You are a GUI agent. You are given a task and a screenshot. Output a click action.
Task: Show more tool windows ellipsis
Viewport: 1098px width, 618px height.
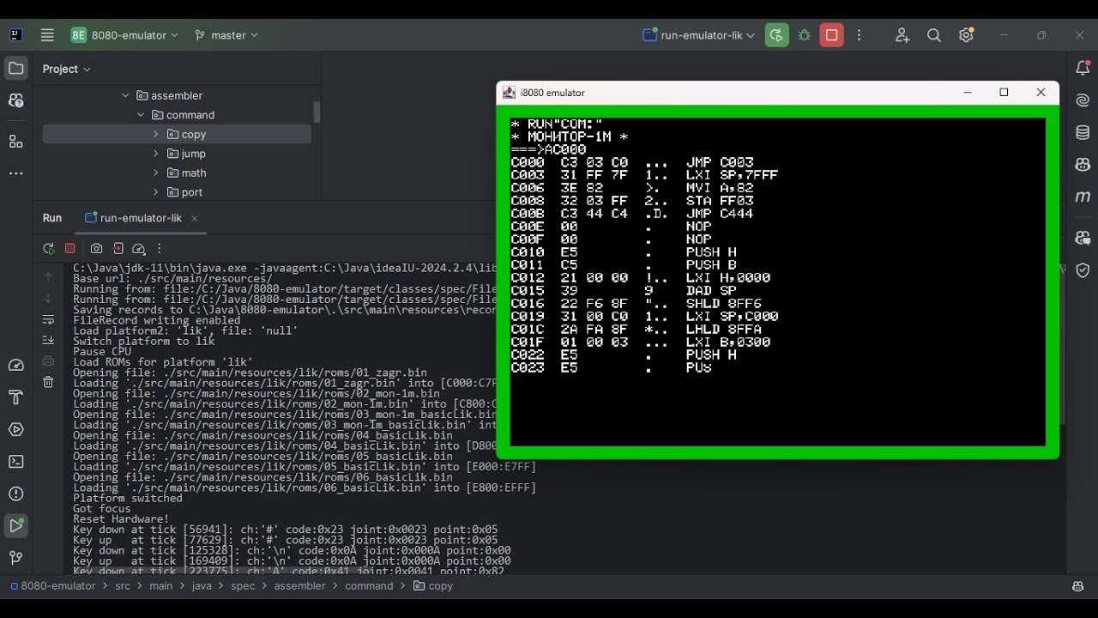[15, 173]
